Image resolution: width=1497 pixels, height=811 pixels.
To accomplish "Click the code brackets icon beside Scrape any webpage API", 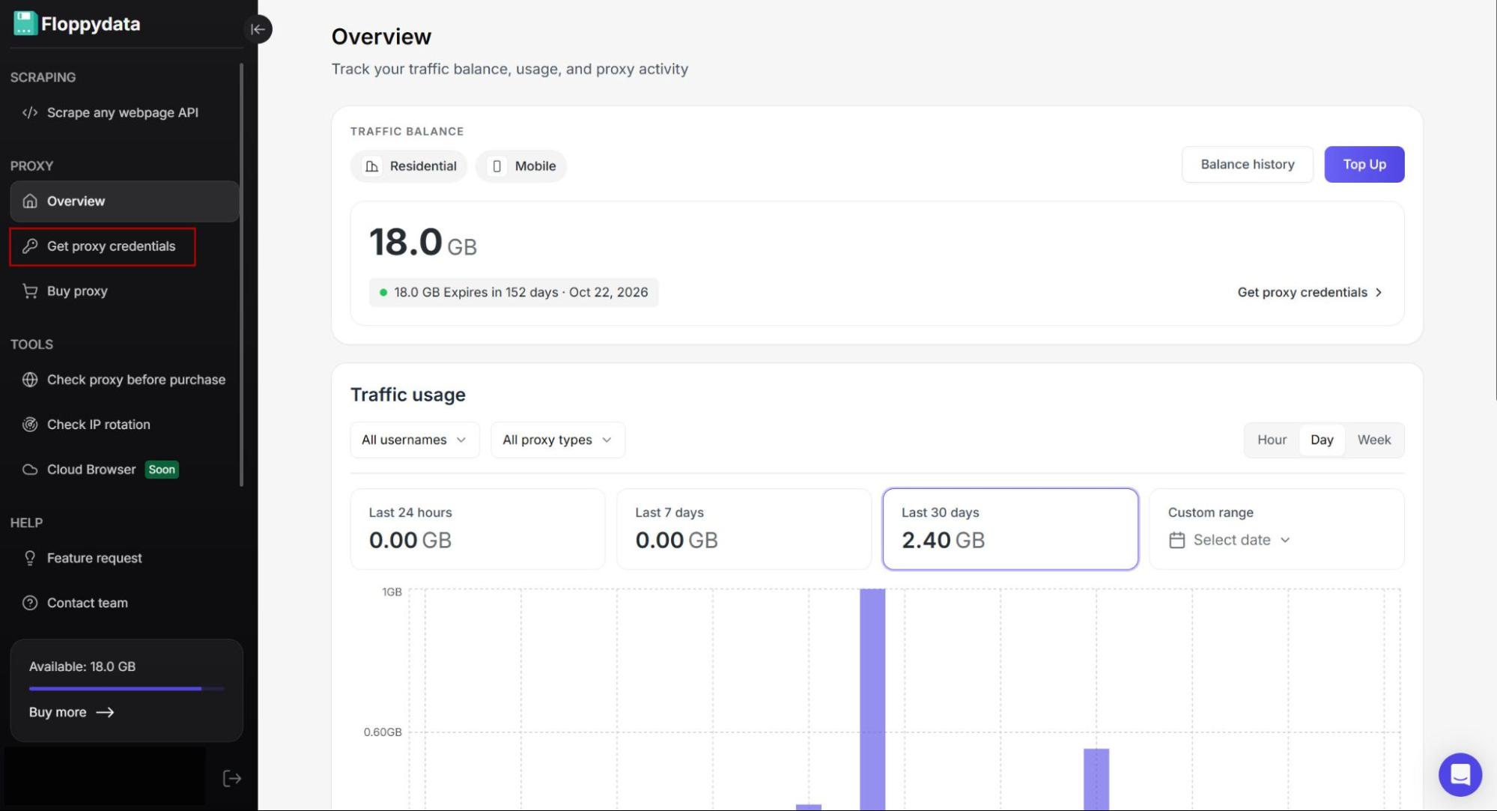I will tap(30, 112).
